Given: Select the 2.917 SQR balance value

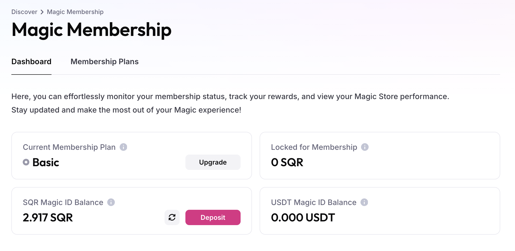Looking at the screenshot, I should [x=48, y=217].
